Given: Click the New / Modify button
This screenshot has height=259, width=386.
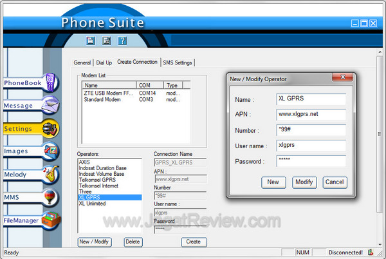Looking at the screenshot, I should [95, 242].
